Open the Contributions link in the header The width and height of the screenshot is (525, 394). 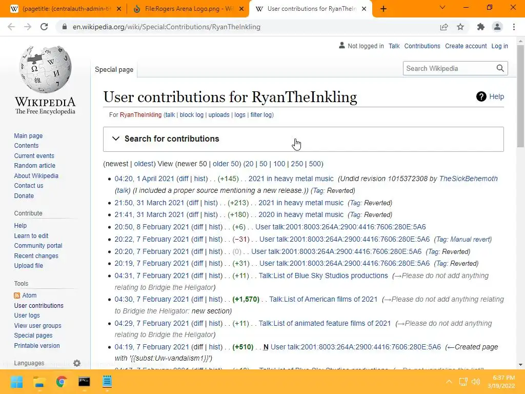pyautogui.click(x=422, y=46)
